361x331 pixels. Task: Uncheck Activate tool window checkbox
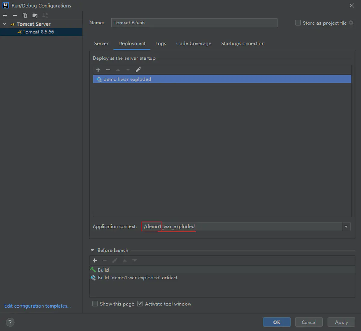click(x=140, y=304)
